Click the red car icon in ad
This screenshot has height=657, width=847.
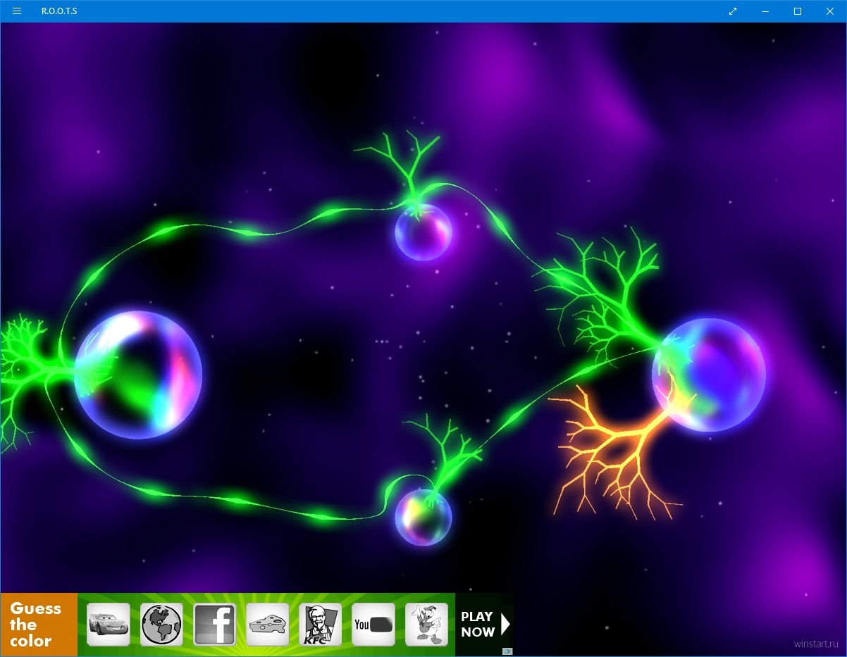(108, 625)
